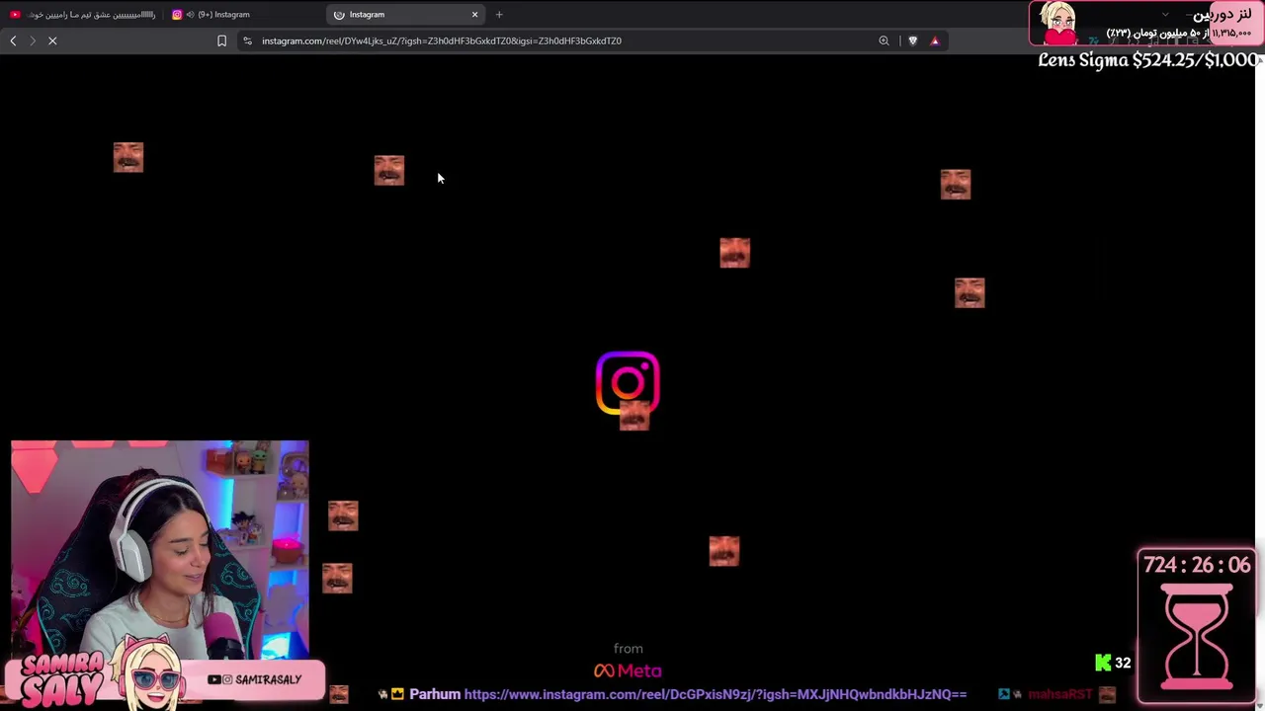Click the Lens Sigma $524.25/$1,000 goal text
1265x711 pixels.
[1148, 60]
